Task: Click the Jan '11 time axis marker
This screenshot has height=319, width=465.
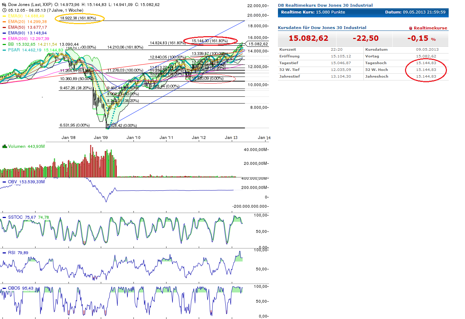Action: click(x=166, y=138)
